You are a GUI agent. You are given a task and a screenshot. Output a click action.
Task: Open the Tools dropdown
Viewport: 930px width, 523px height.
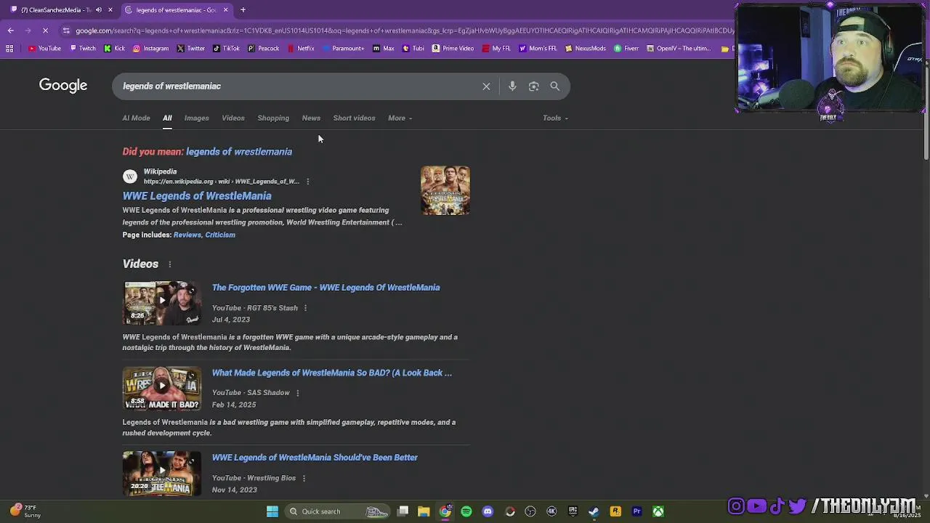[x=555, y=118]
